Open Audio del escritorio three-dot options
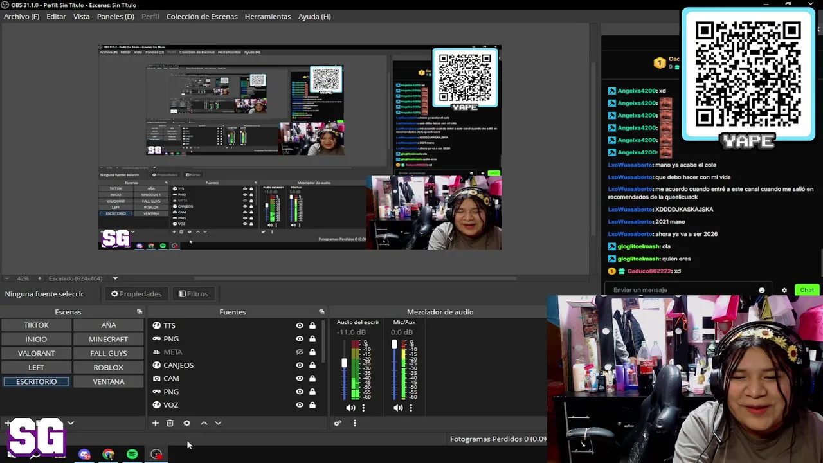Image resolution: width=823 pixels, height=463 pixels. click(x=363, y=408)
